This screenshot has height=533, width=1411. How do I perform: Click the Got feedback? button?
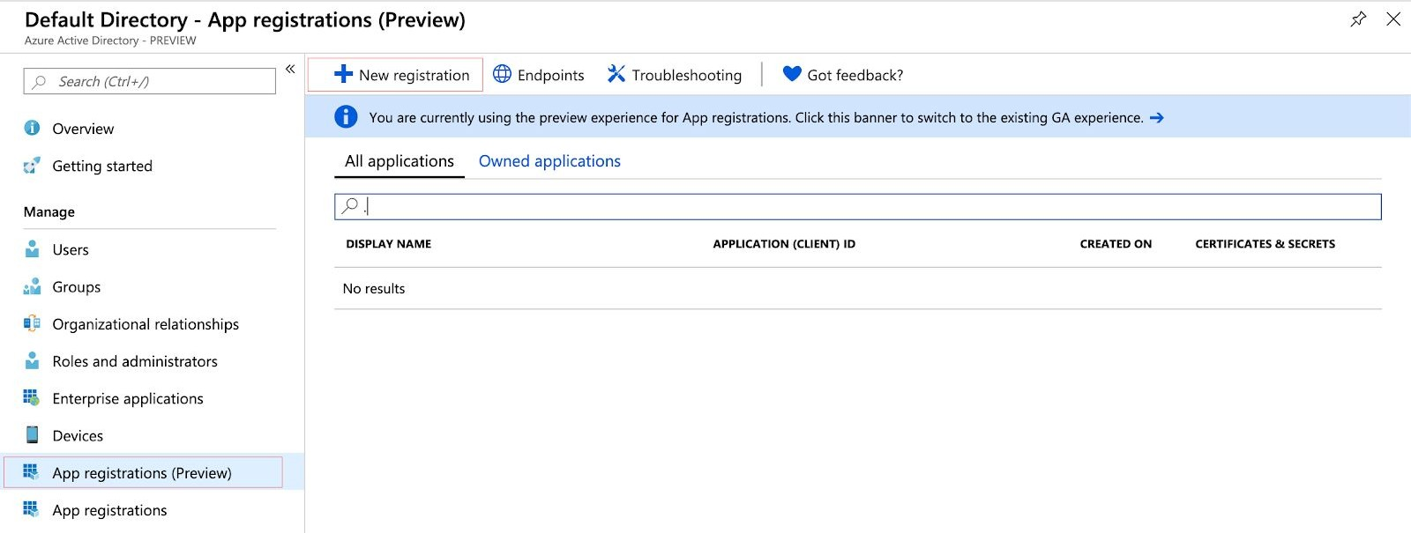pos(843,75)
